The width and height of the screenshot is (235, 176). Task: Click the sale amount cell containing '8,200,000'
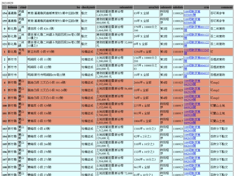[x=114, y=52]
